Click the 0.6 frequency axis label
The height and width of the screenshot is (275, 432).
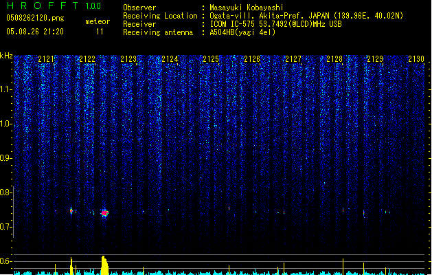[x=5, y=261]
